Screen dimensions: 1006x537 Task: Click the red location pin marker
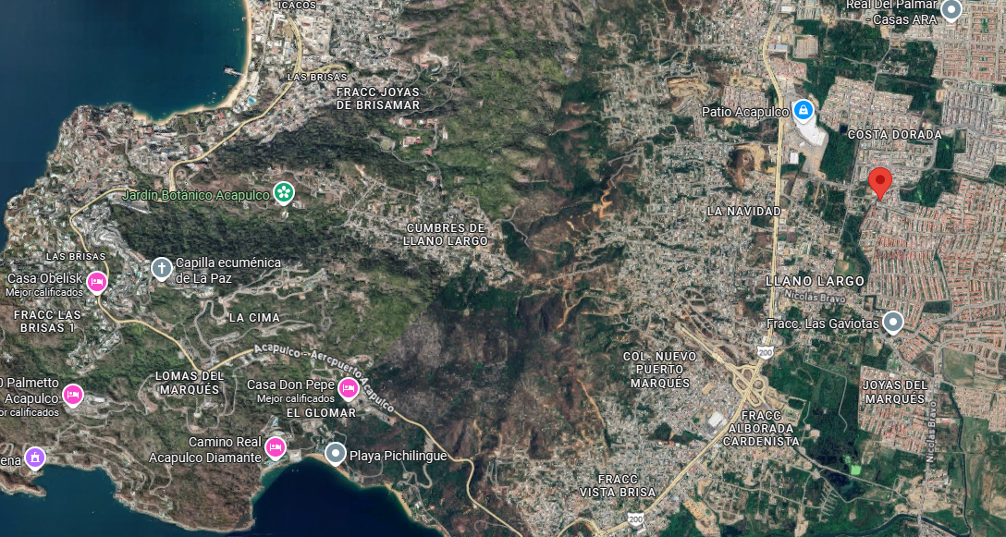[x=879, y=183]
